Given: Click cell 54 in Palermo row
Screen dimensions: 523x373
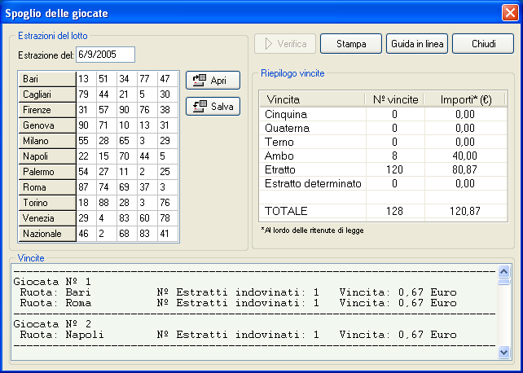Looking at the screenshot, I should [x=86, y=172].
